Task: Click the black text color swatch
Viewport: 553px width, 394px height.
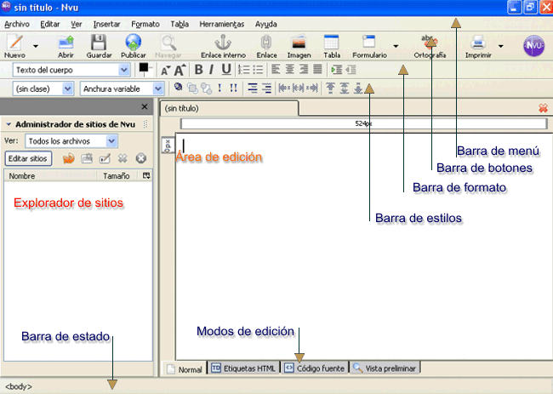Action: pyautogui.click(x=144, y=68)
